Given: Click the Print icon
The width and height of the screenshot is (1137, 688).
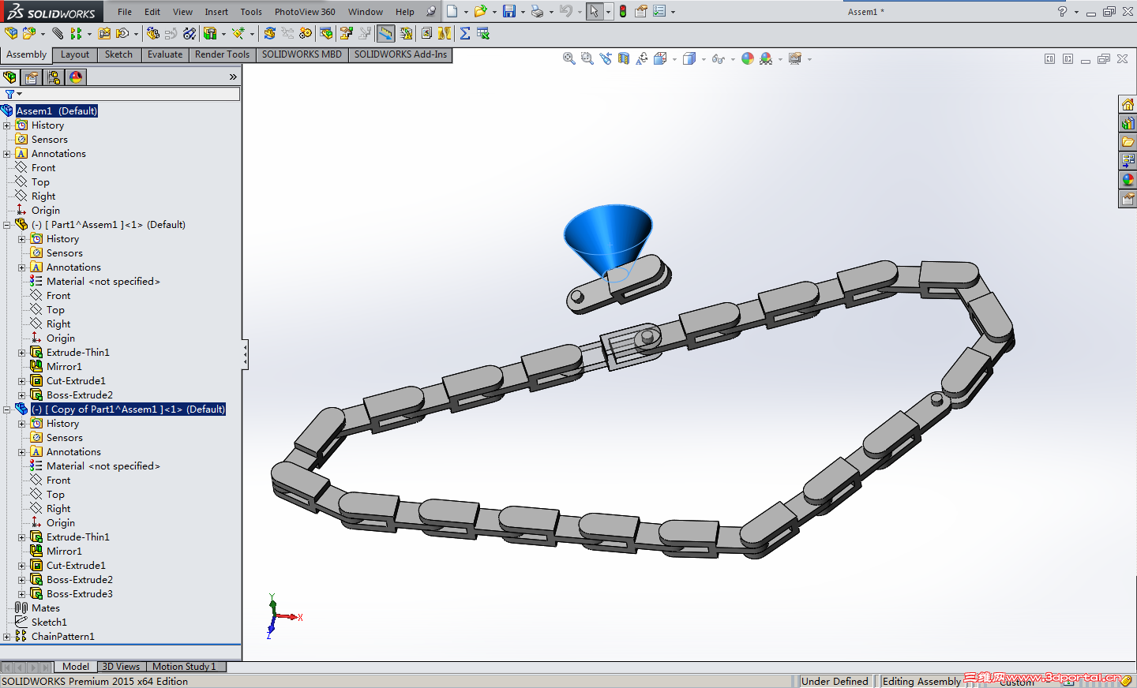Looking at the screenshot, I should pos(537,11).
